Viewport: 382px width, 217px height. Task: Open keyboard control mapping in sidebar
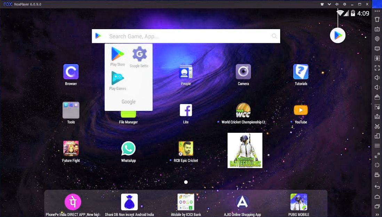377,29
